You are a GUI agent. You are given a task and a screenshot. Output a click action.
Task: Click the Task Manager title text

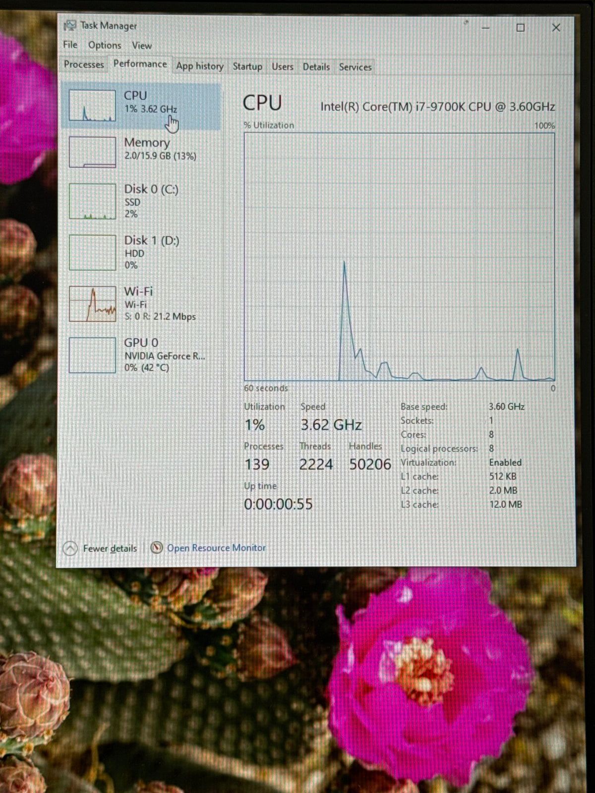[x=109, y=26]
